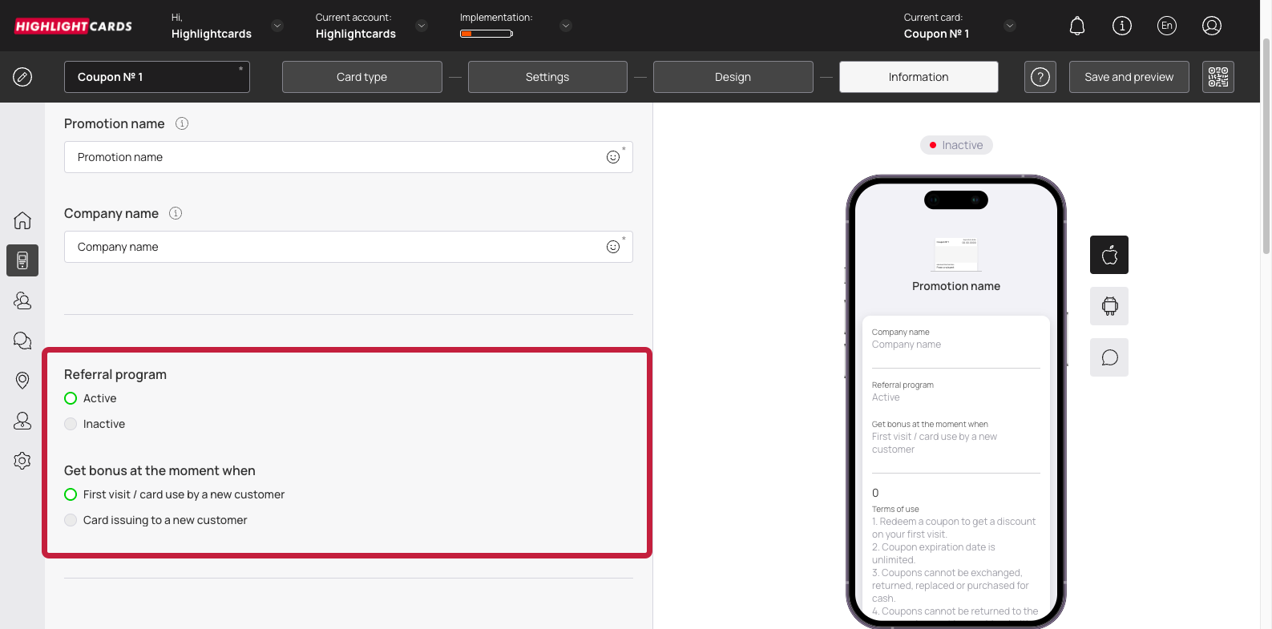Click the QR code icon button
Image resolution: width=1272 pixels, height=629 pixels.
click(x=1217, y=77)
